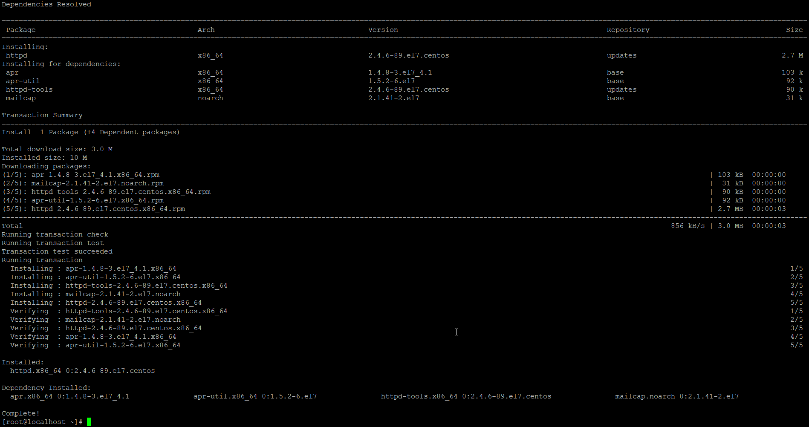
Task: Click the Transaction test succeeded line
Action: 57,251
